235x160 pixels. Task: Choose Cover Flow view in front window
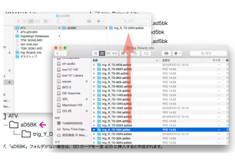click(x=115, y=53)
